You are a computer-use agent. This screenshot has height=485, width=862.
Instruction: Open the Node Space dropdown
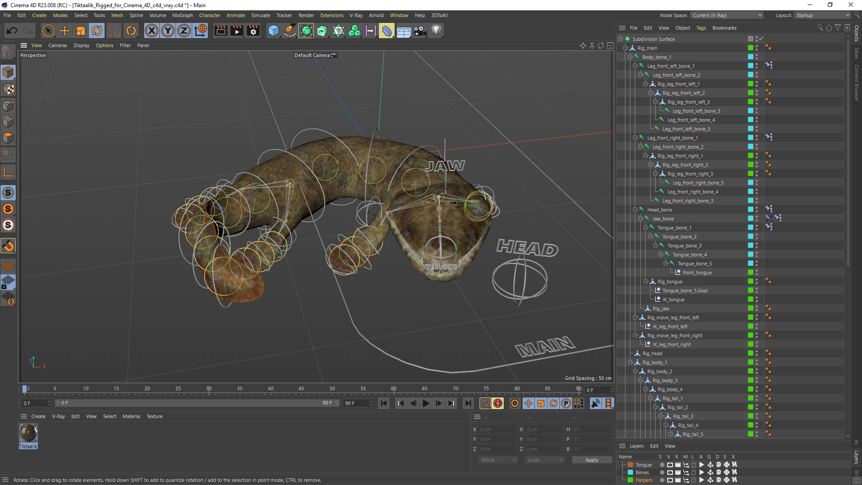pyautogui.click(x=727, y=15)
